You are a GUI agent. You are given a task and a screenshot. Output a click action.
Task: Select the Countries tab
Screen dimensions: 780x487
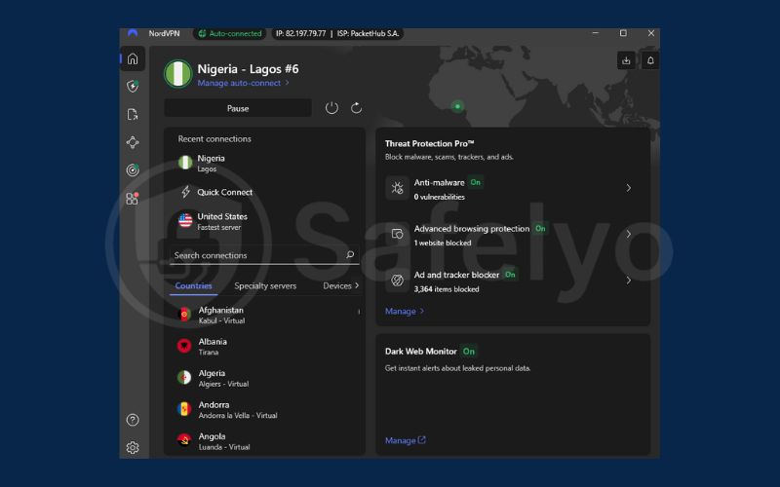193,286
